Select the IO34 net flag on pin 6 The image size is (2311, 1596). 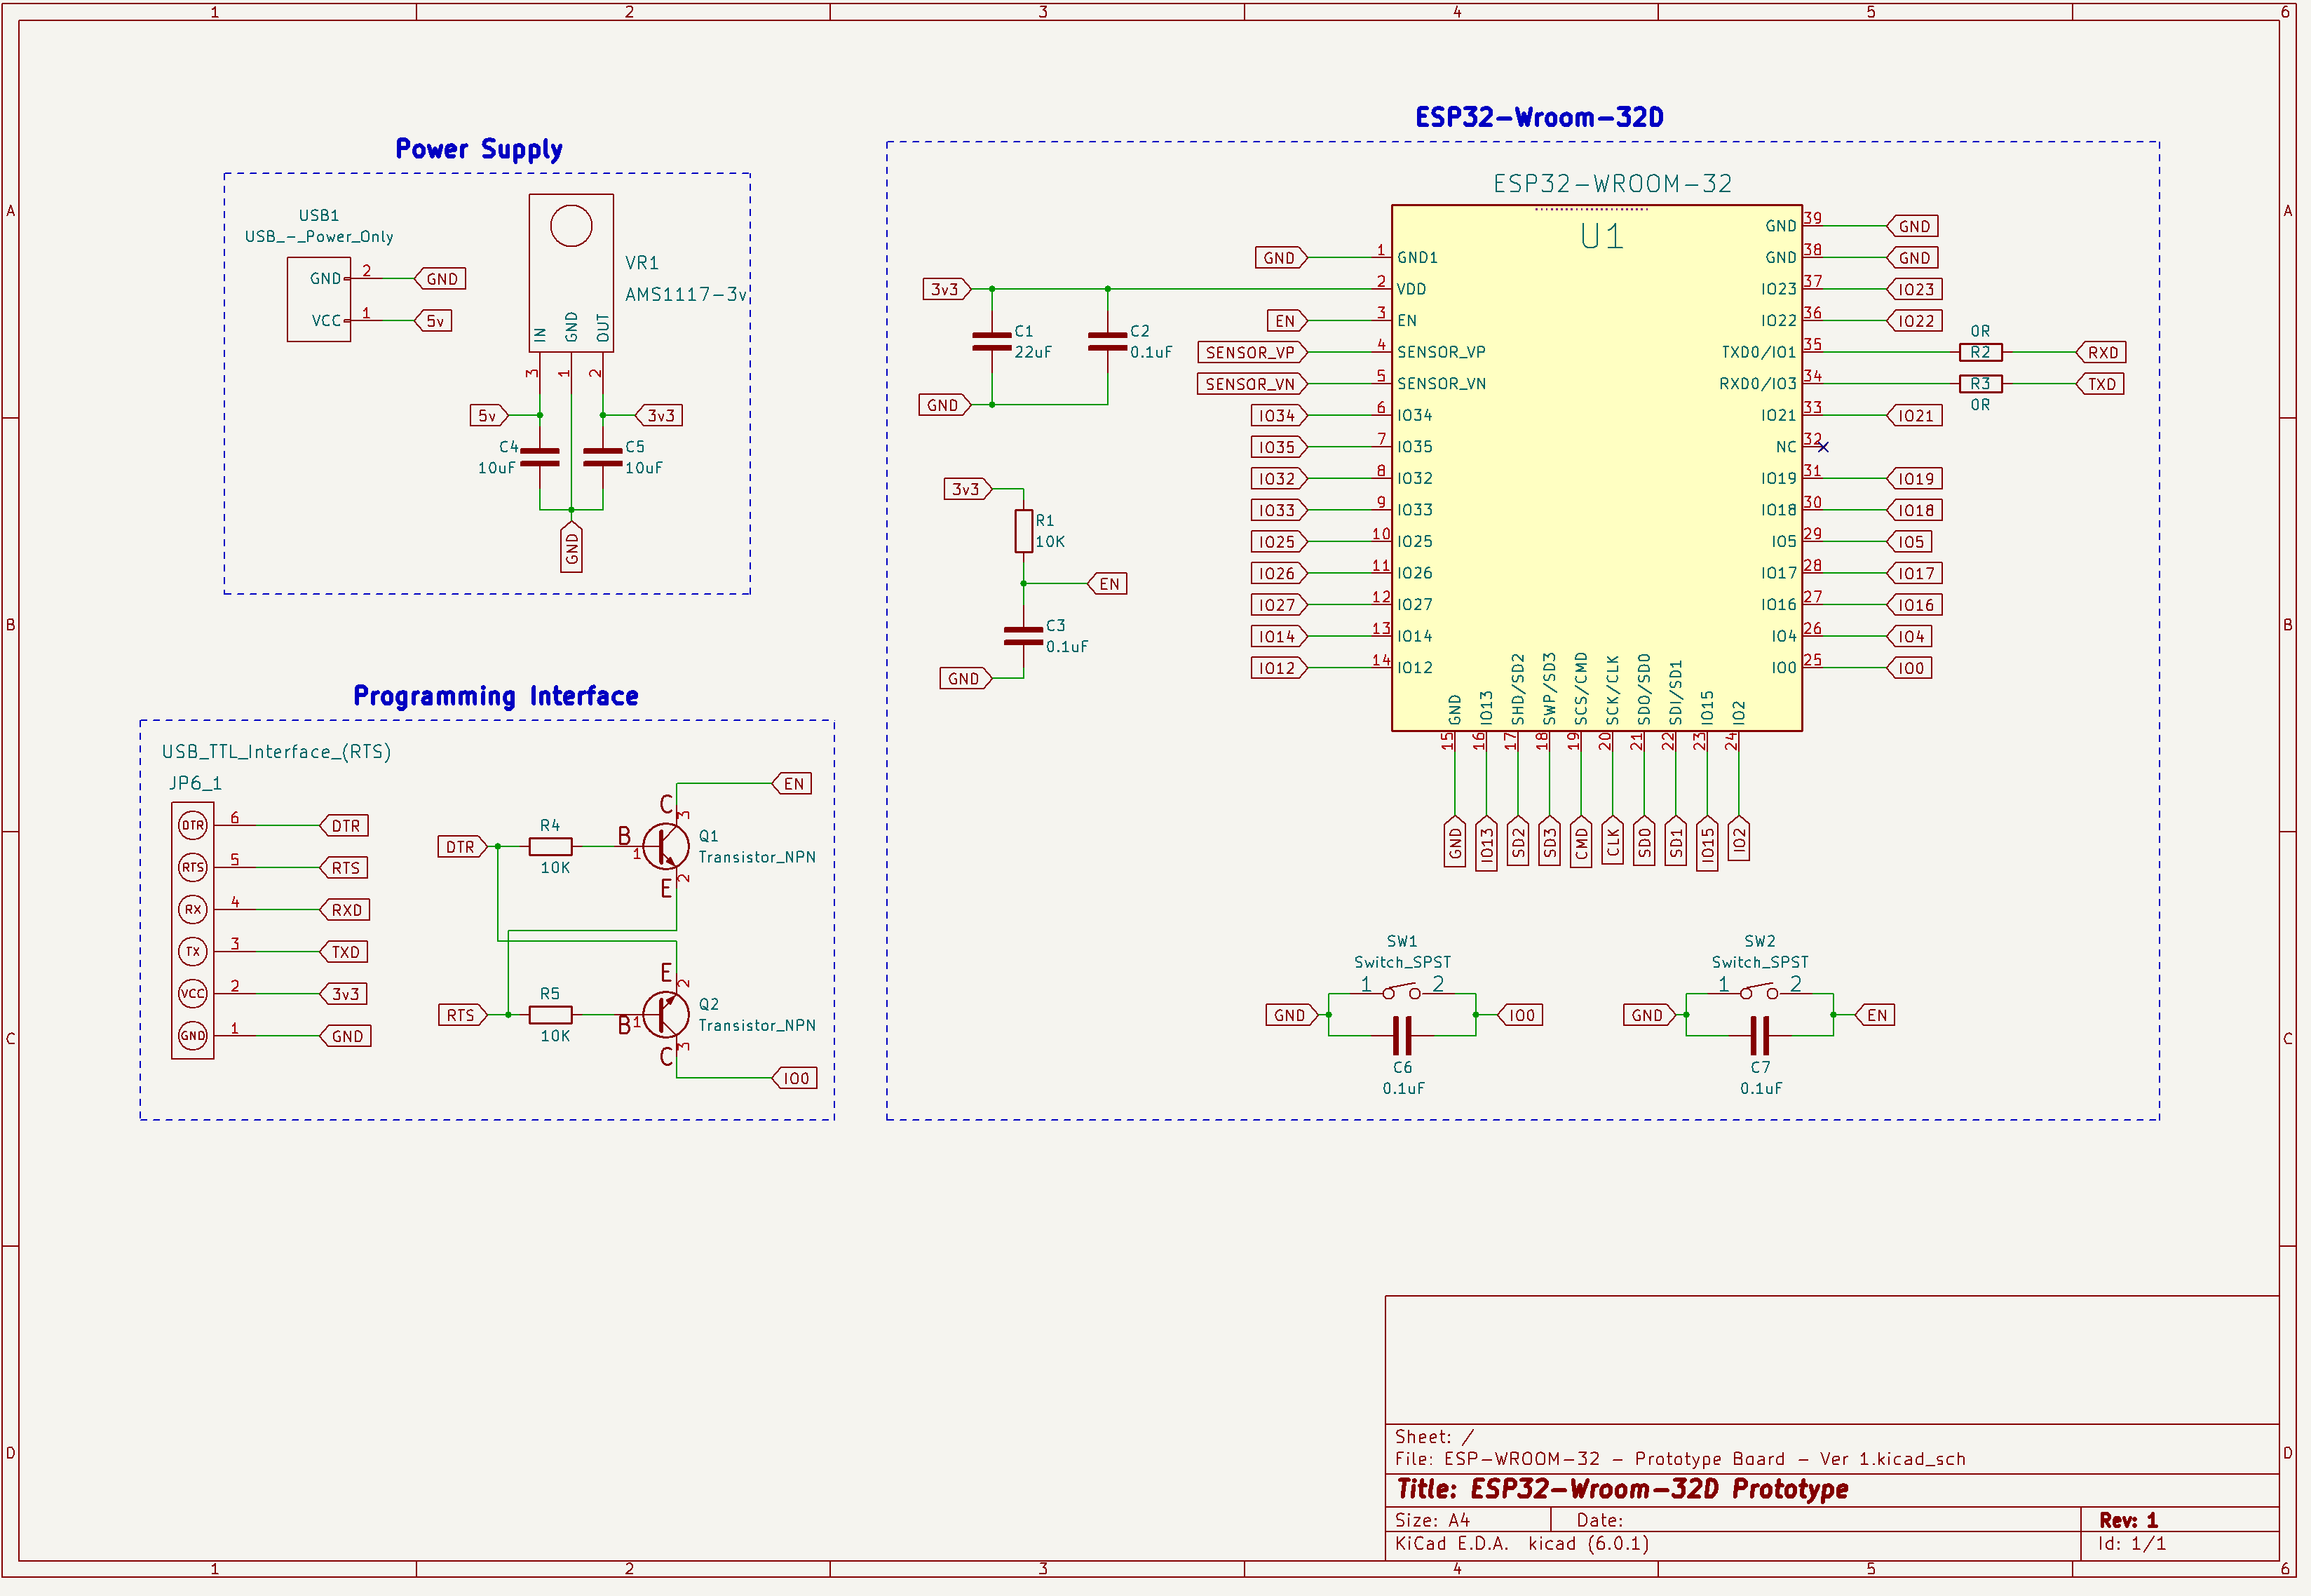pos(1279,415)
